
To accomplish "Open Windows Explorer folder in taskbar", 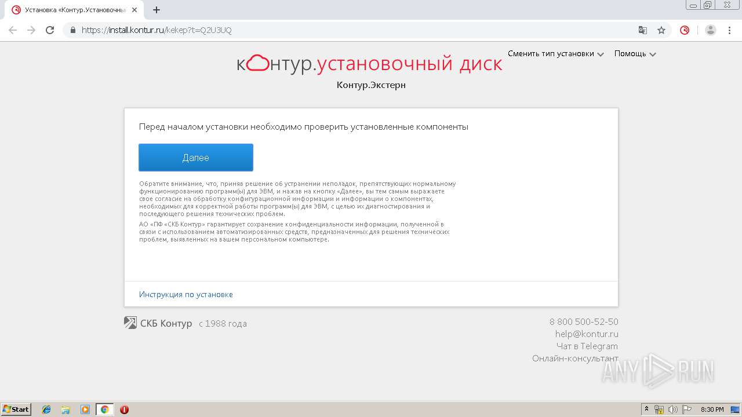I will (x=66, y=409).
